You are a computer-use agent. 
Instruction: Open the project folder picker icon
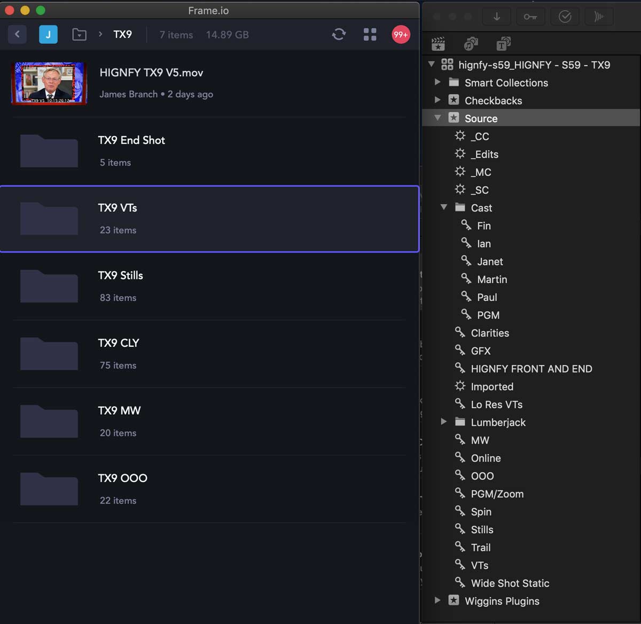[79, 35]
